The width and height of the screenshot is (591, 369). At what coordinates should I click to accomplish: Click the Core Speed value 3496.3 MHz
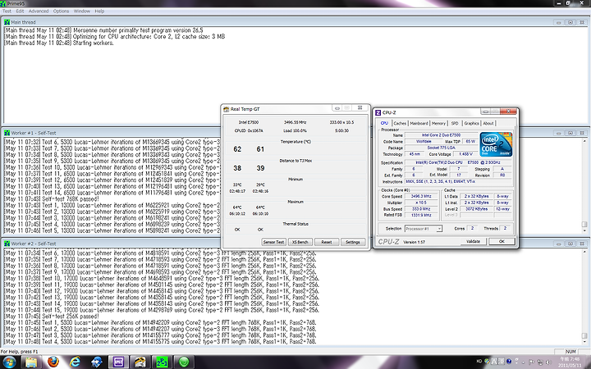421,196
